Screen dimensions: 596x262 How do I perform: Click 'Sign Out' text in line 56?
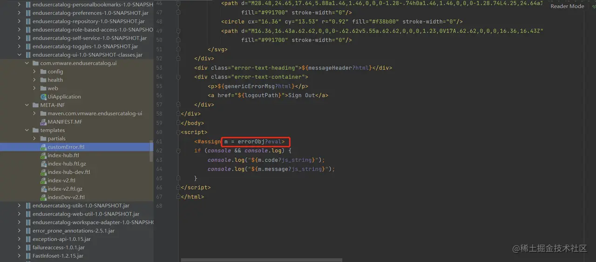(x=302, y=95)
